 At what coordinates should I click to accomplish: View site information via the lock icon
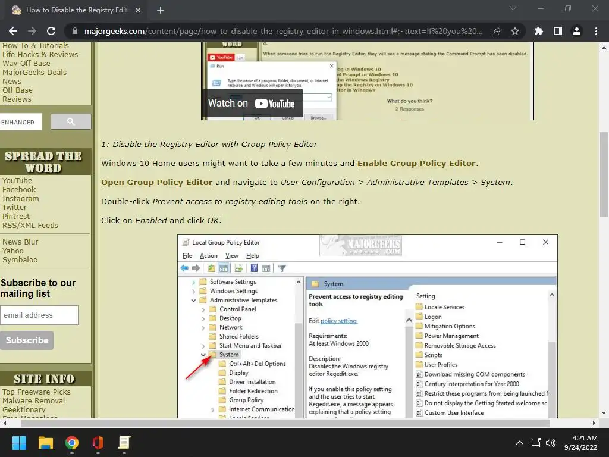point(76,31)
